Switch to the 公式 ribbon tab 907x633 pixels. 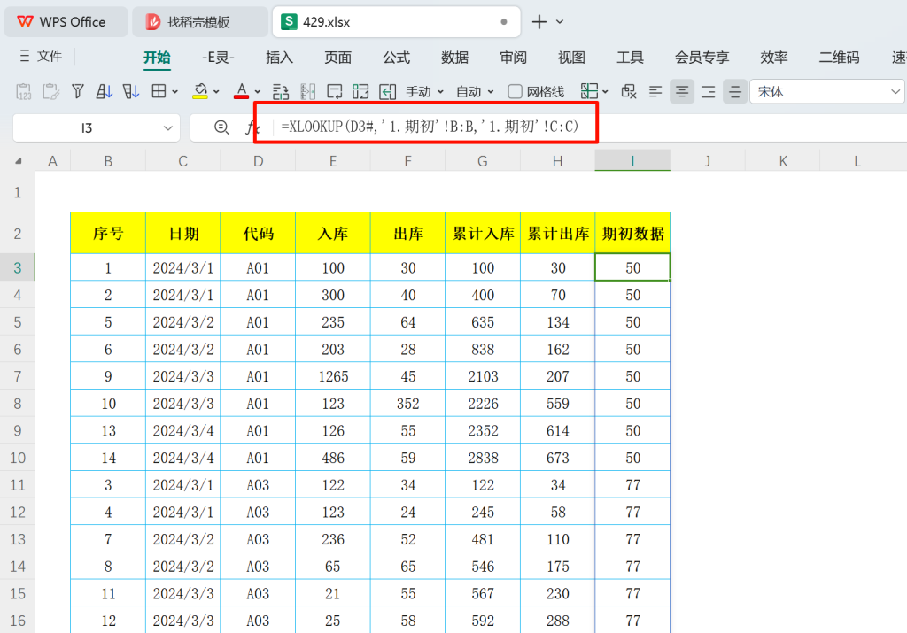(396, 58)
